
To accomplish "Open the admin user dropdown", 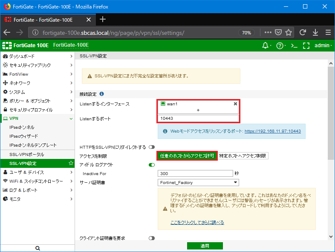I will click(x=323, y=45).
